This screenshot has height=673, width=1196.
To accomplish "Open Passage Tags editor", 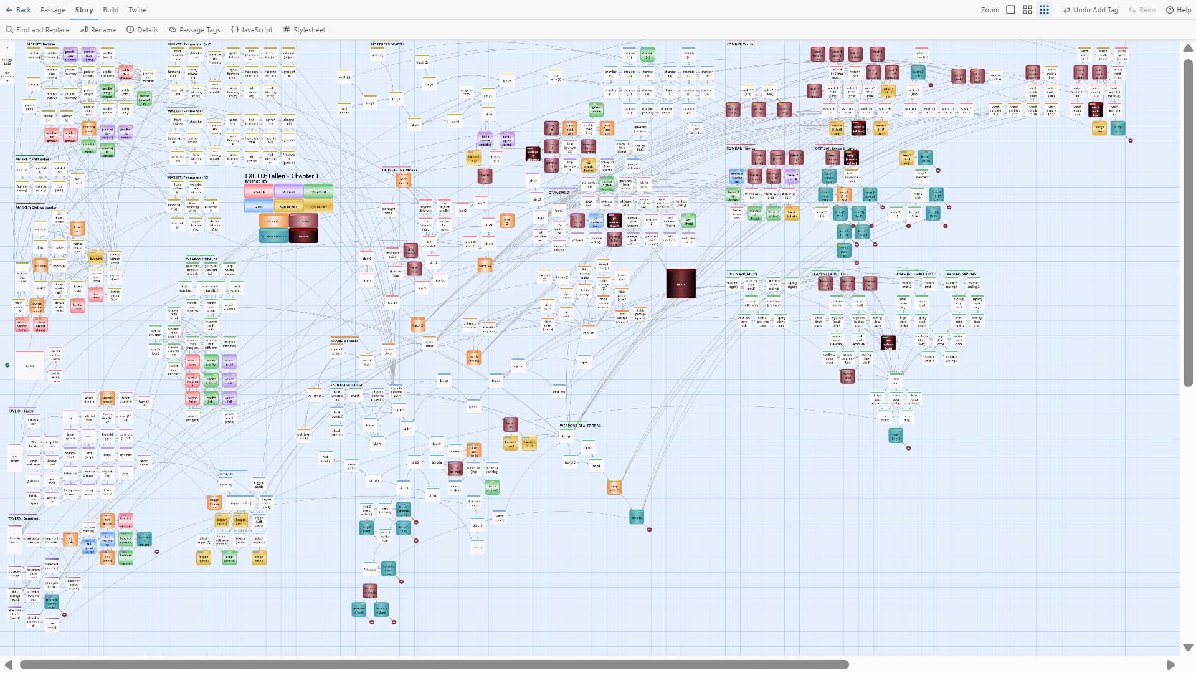I will pyautogui.click(x=194, y=30).
